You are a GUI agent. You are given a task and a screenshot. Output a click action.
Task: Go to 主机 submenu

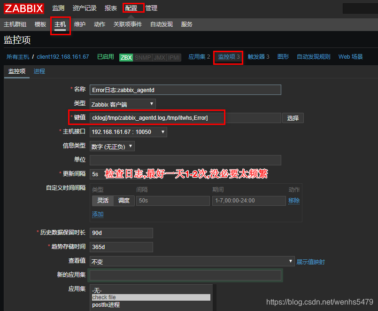[x=60, y=24]
